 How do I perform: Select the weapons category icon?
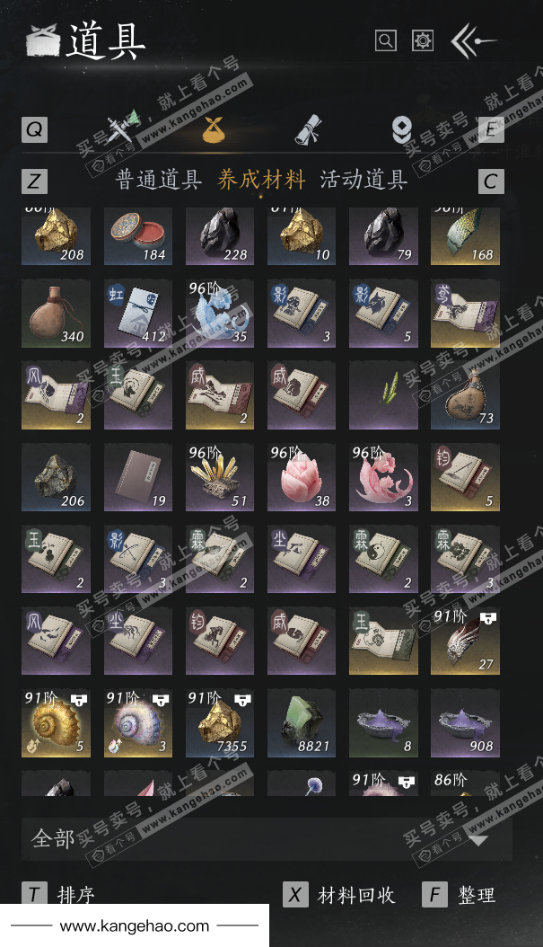tap(122, 128)
